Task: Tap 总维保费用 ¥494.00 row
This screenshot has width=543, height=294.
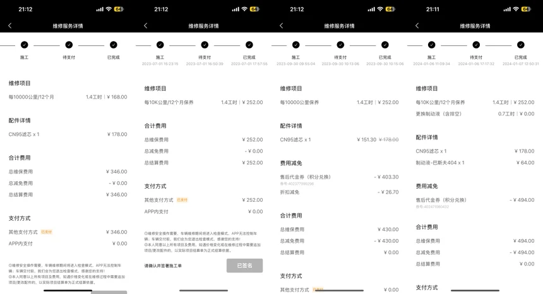Action: 475,241
